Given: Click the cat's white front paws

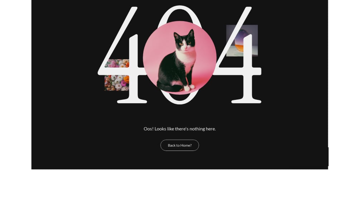Looking at the screenshot, I should coord(189,88).
